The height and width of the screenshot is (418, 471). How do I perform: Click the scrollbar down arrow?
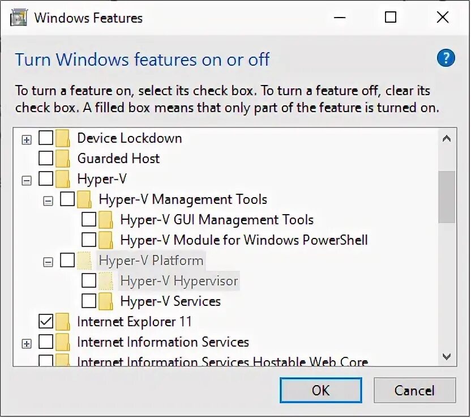coord(447,356)
